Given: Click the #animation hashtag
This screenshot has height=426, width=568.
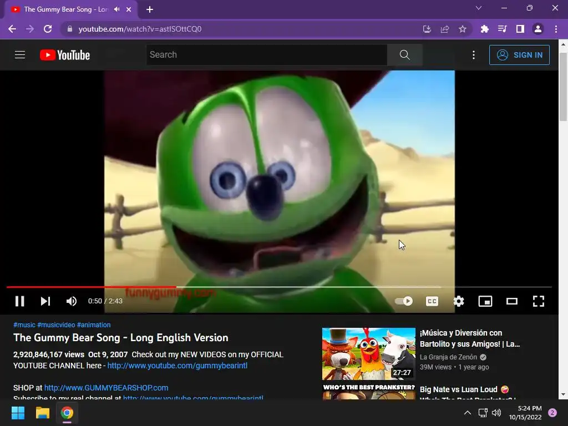Looking at the screenshot, I should [94, 325].
